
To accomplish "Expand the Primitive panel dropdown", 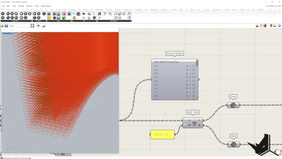I will (45, 21).
